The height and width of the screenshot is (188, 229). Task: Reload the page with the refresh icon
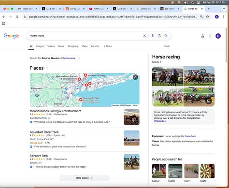[x=17, y=17]
